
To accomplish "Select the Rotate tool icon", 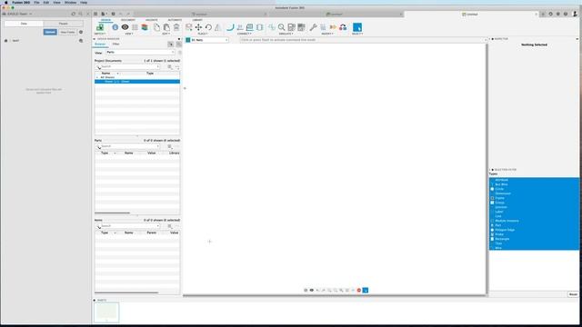I will click(208, 27).
